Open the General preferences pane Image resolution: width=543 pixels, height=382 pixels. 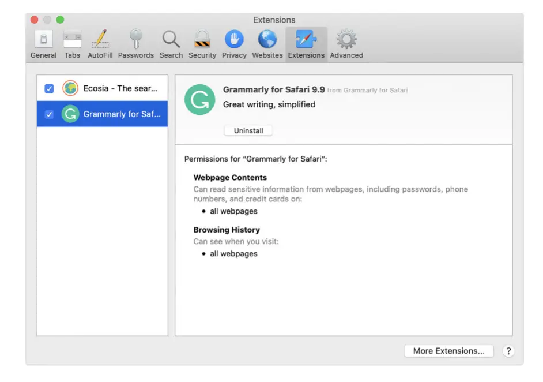[43, 44]
